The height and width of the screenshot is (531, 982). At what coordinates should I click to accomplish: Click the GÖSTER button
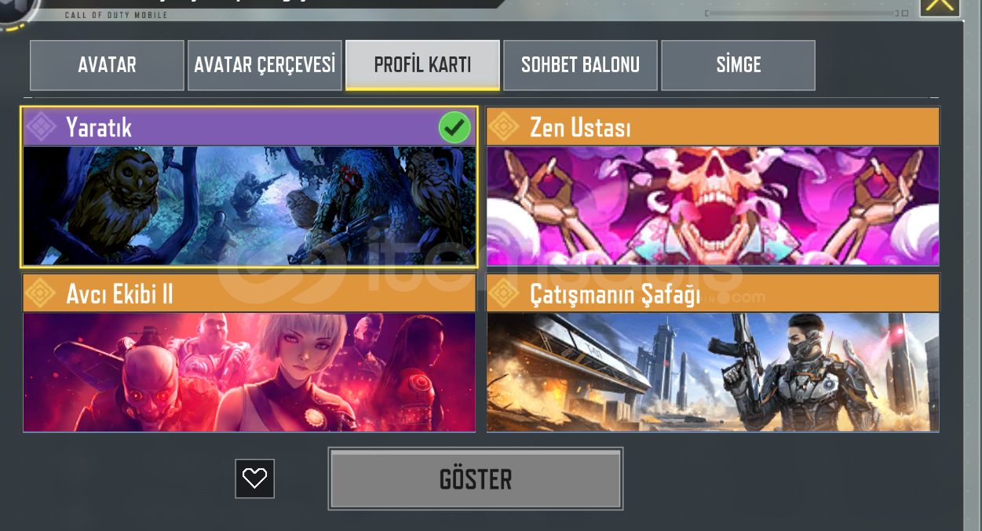476,478
